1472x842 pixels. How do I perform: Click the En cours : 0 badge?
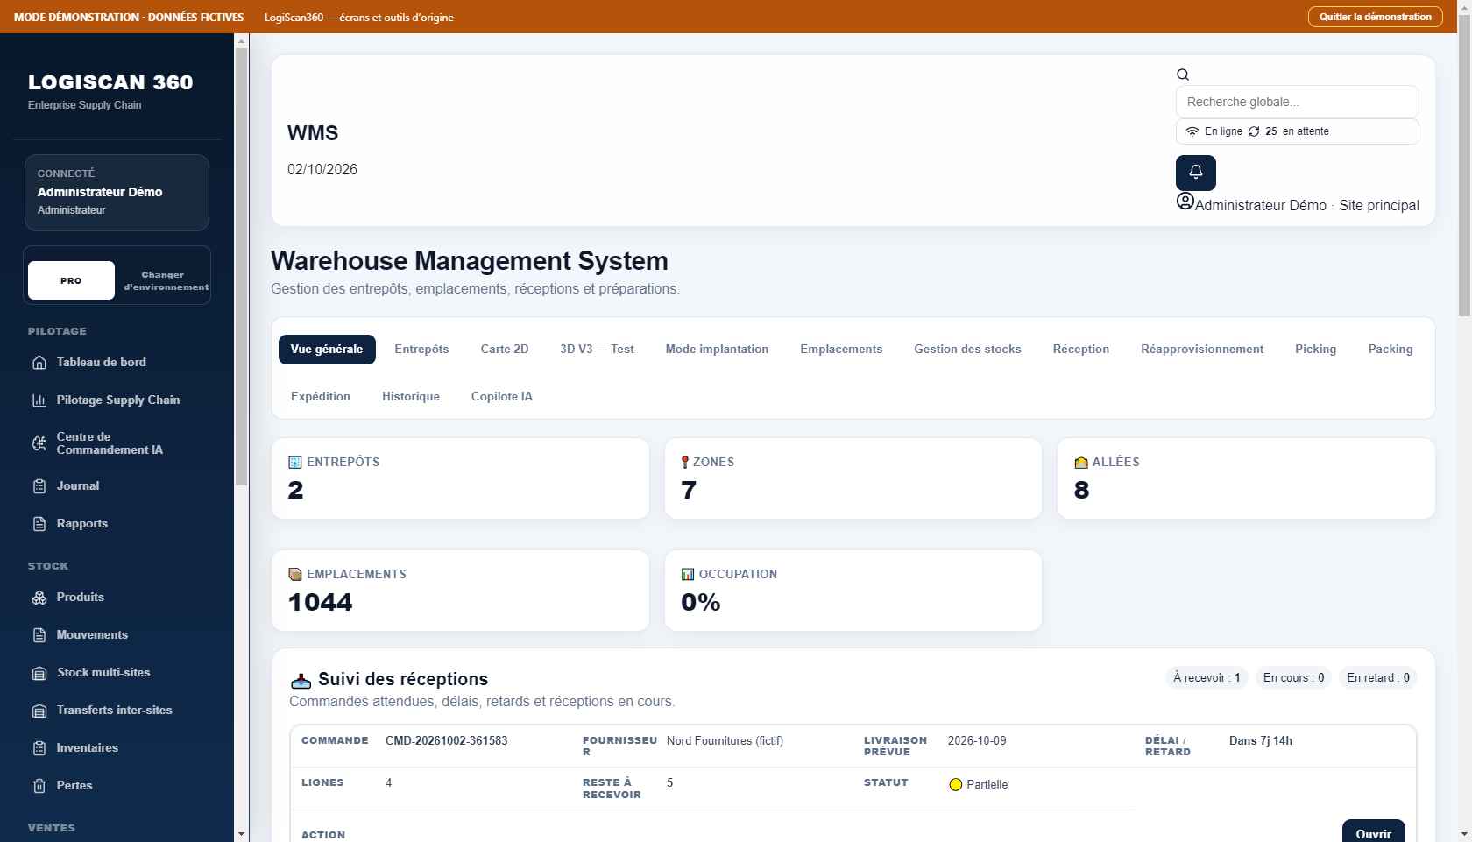click(1293, 677)
